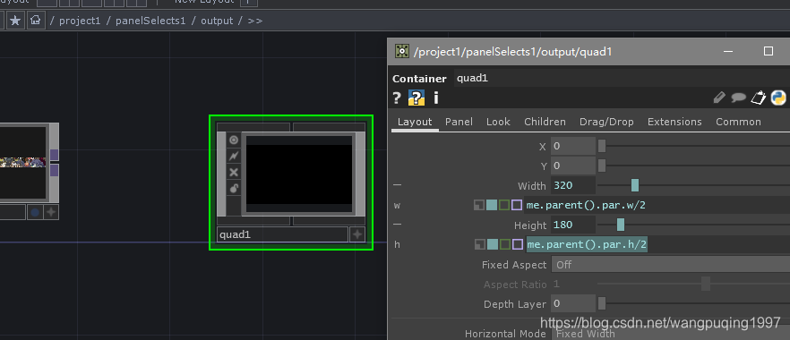Click the Python language icon
The width and height of the screenshot is (790, 340).
click(778, 98)
